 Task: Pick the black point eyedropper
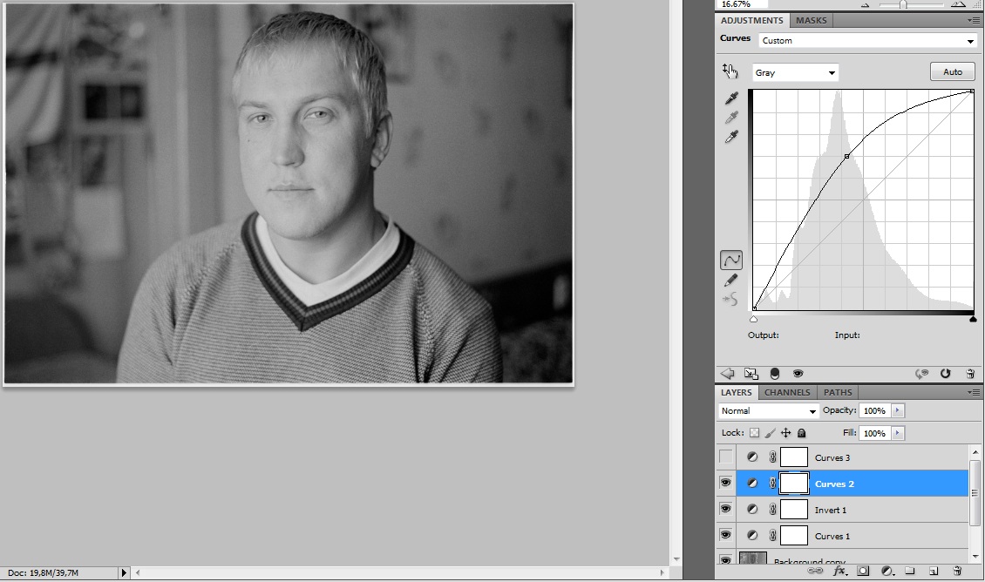[731, 98]
